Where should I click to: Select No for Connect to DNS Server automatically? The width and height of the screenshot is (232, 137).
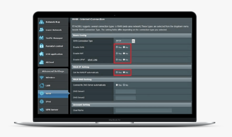click(x=124, y=85)
